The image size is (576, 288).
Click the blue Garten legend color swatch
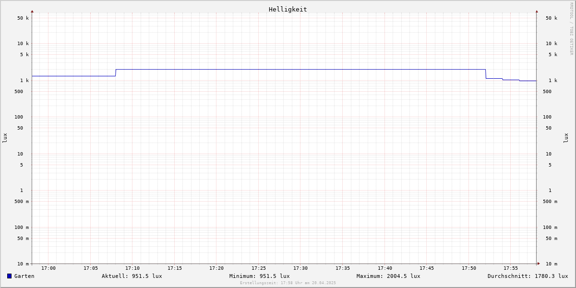click(9, 276)
